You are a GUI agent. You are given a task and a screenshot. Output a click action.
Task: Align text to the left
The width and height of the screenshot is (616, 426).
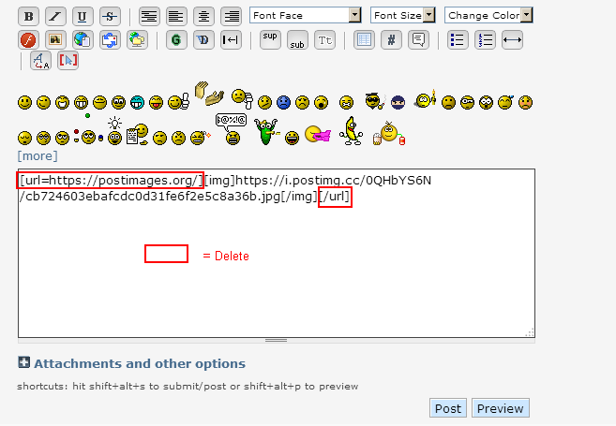[x=176, y=16]
